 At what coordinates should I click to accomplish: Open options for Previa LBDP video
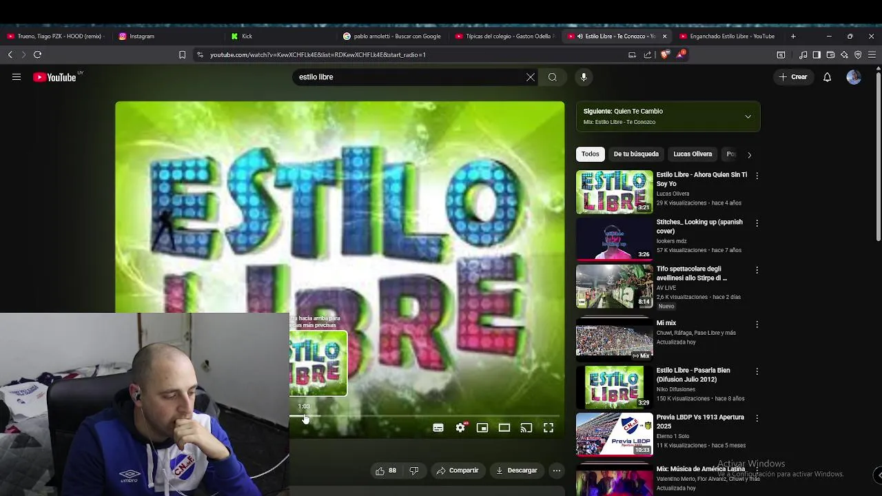pos(757,418)
